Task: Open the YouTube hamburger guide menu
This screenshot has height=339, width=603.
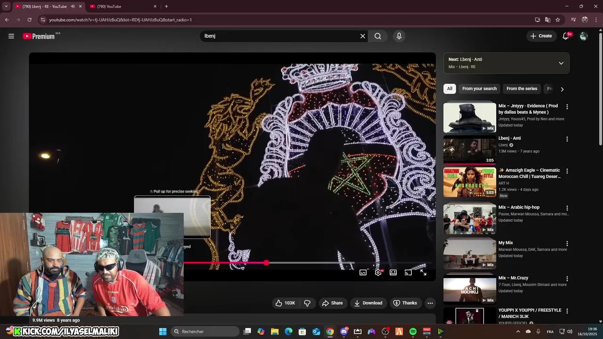Action: [11, 36]
